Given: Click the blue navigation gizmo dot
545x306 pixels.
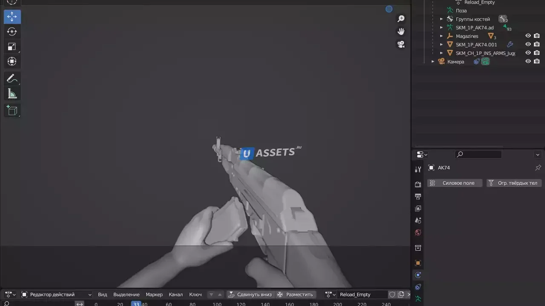Looking at the screenshot, I should tap(389, 9).
